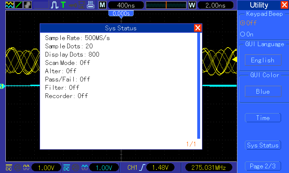Click the CH2 1.00V cyan volts/div value
The image size is (289, 173).
[104, 168]
